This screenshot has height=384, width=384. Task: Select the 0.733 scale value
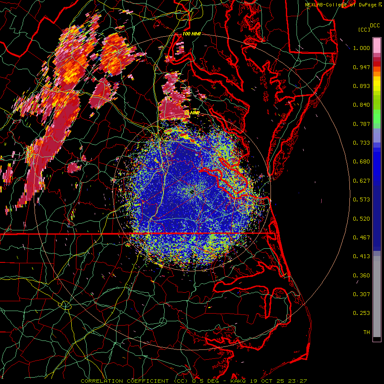pos(361,143)
